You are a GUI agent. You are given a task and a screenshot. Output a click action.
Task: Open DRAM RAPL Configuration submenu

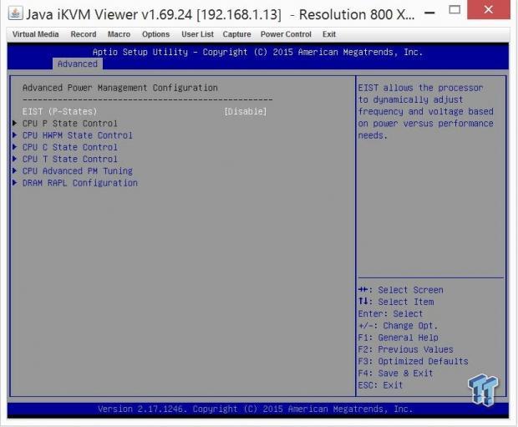tap(80, 183)
